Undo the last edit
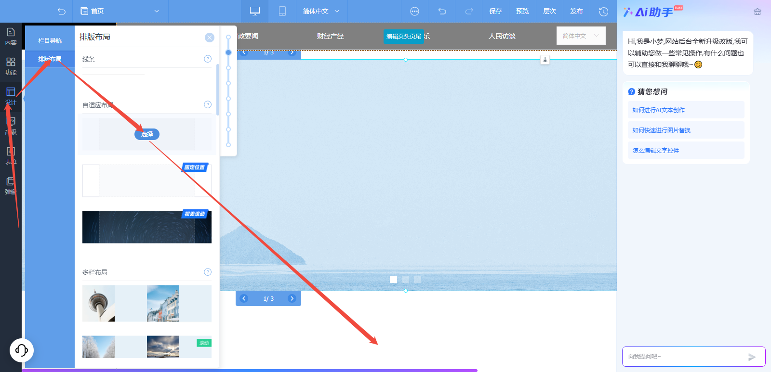This screenshot has height=372, width=771. point(442,11)
